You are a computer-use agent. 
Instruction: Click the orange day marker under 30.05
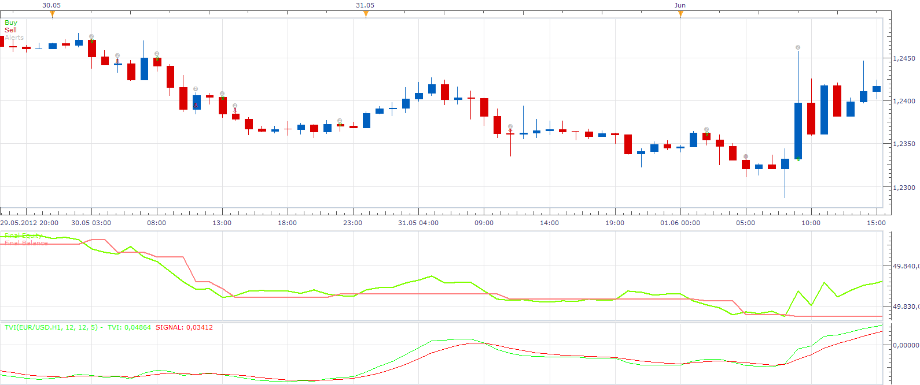point(52,14)
